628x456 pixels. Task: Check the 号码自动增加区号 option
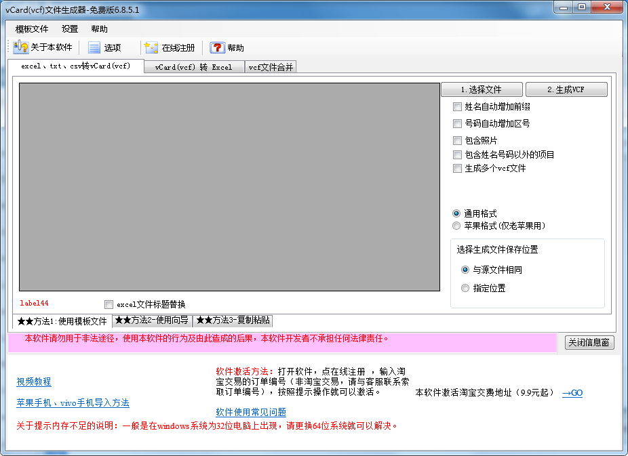tap(458, 123)
